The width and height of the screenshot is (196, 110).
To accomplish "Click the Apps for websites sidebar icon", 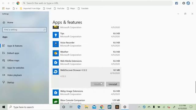I will click(x=4, y=68).
